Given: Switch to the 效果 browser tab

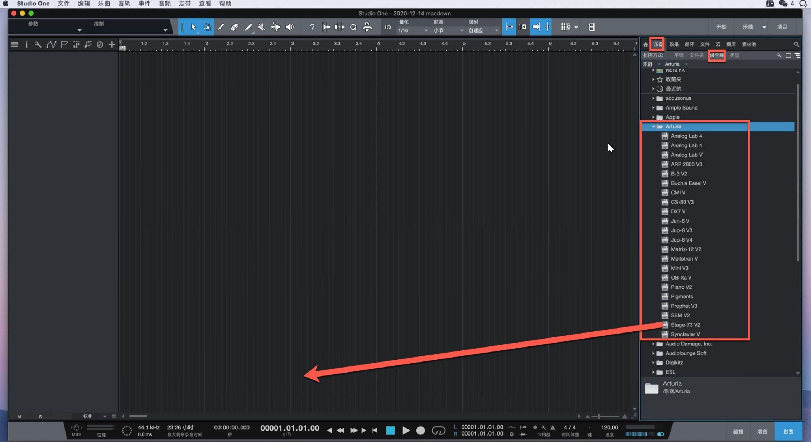Looking at the screenshot, I should click(x=674, y=44).
